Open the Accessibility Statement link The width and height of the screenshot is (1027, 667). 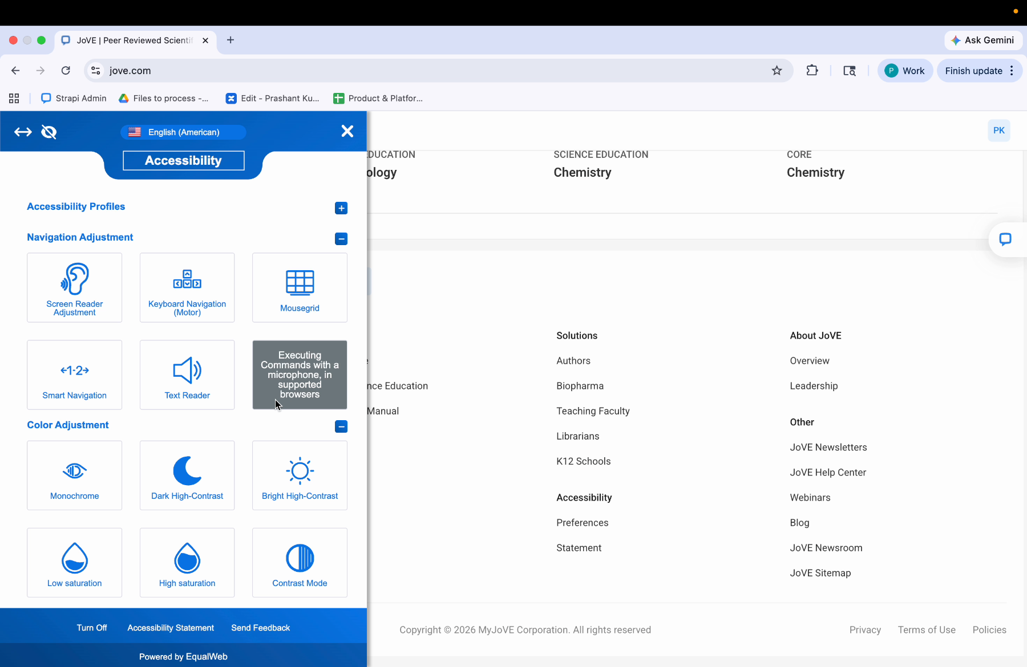tap(171, 628)
